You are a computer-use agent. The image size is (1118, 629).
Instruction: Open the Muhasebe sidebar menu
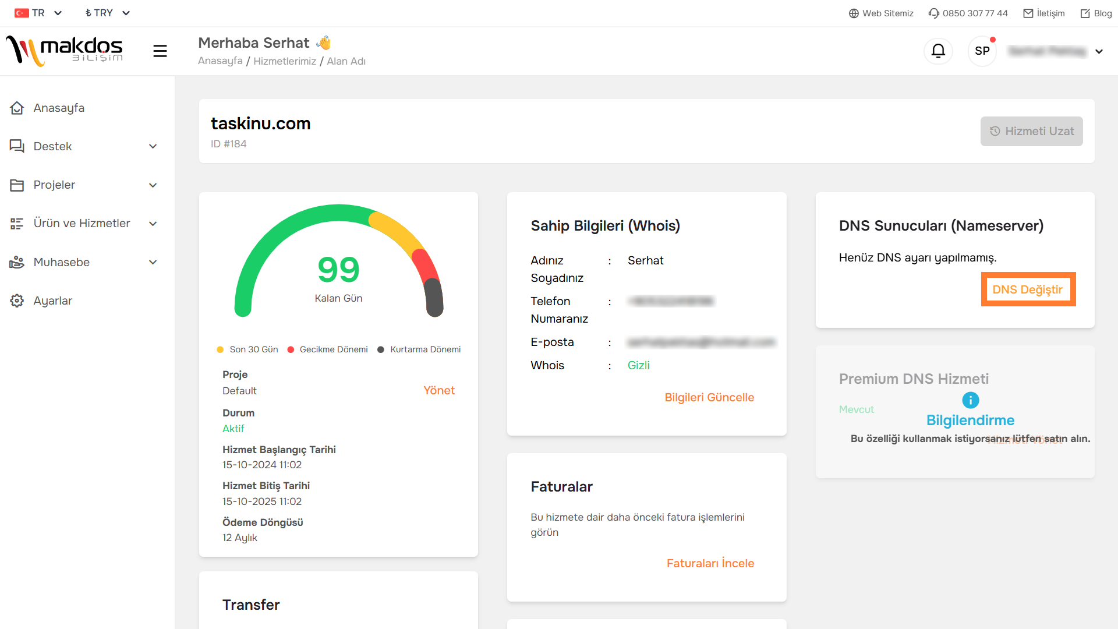(84, 262)
